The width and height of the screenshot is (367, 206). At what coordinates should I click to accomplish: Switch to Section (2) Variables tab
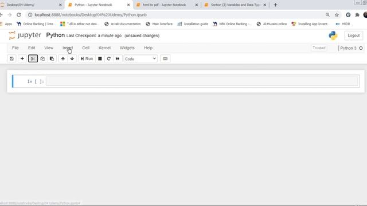(x=235, y=5)
